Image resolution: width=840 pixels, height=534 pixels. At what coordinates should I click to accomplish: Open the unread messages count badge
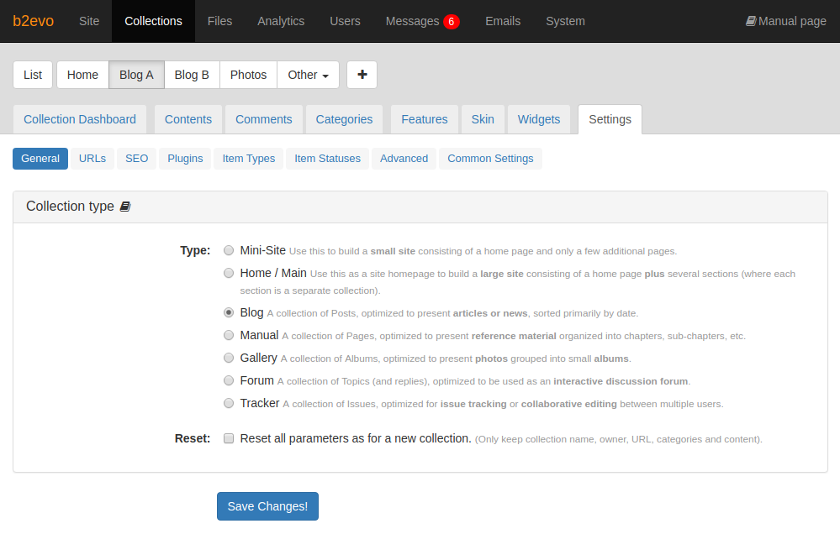(451, 21)
